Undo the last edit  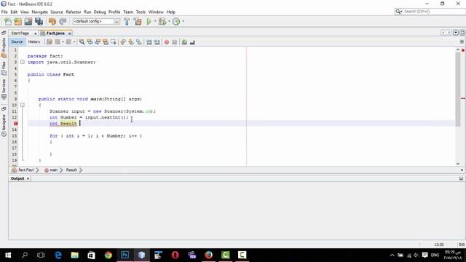tap(52, 21)
